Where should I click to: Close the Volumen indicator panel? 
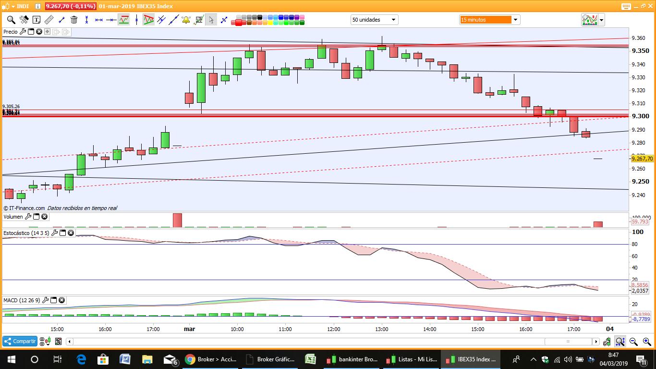pyautogui.click(x=44, y=217)
